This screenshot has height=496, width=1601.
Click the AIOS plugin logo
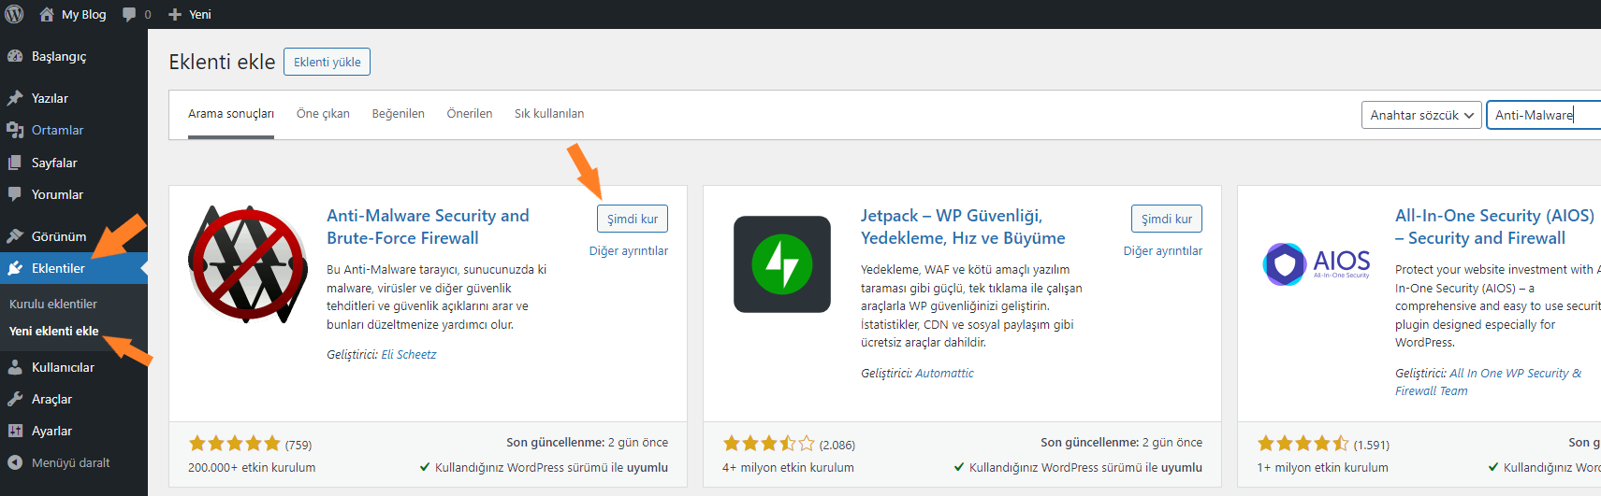pos(1317,263)
